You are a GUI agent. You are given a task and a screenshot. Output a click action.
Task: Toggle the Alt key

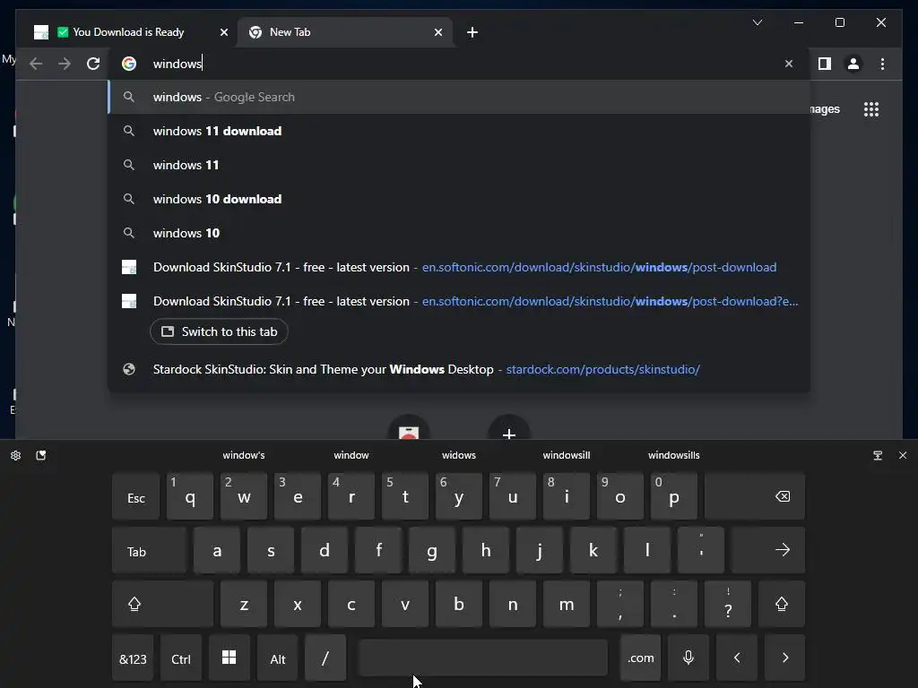(x=278, y=658)
